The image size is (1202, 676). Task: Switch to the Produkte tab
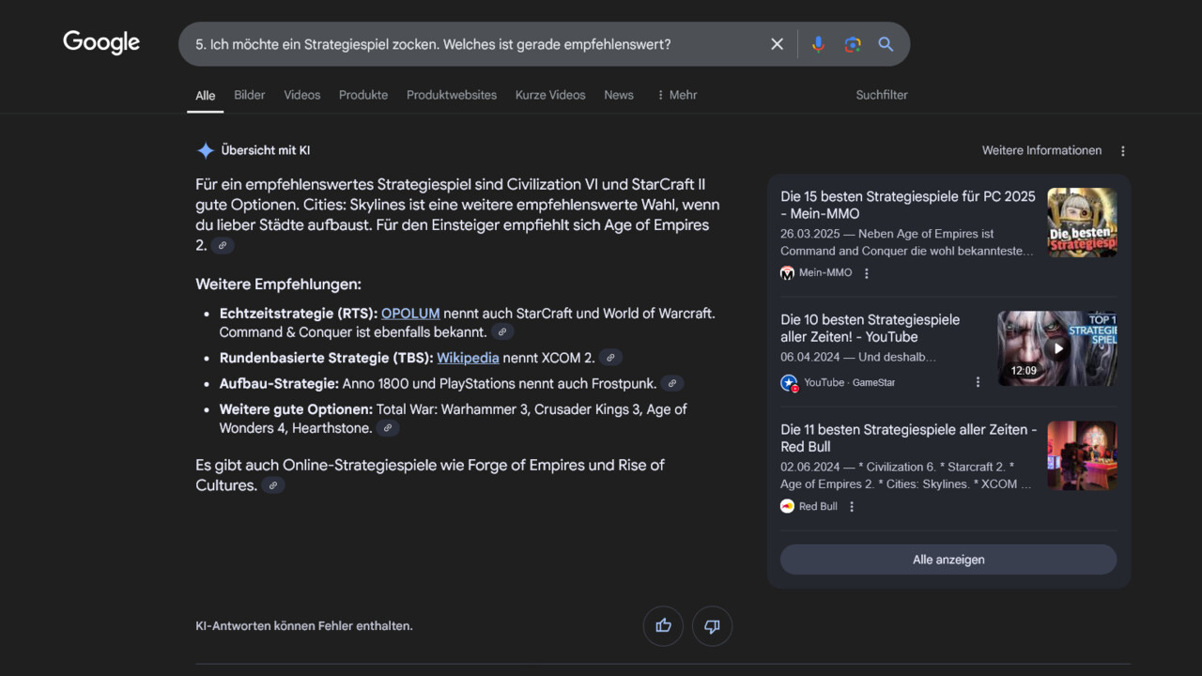point(363,95)
